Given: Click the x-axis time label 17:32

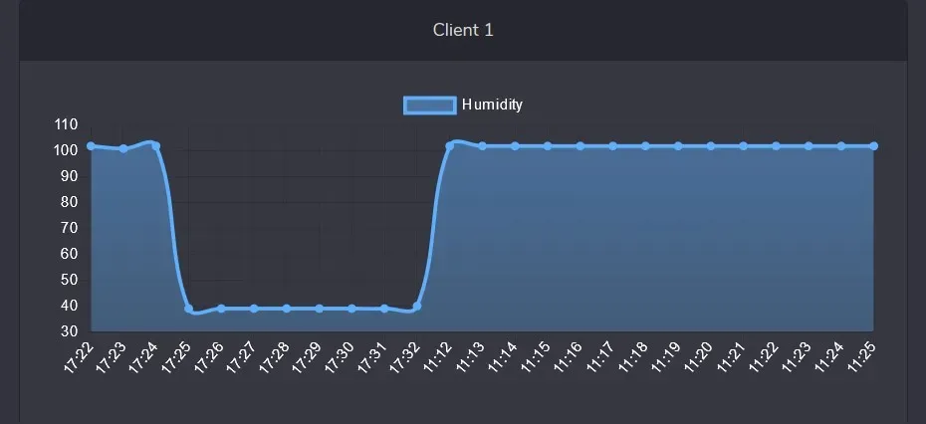Looking at the screenshot, I should click(404, 356).
